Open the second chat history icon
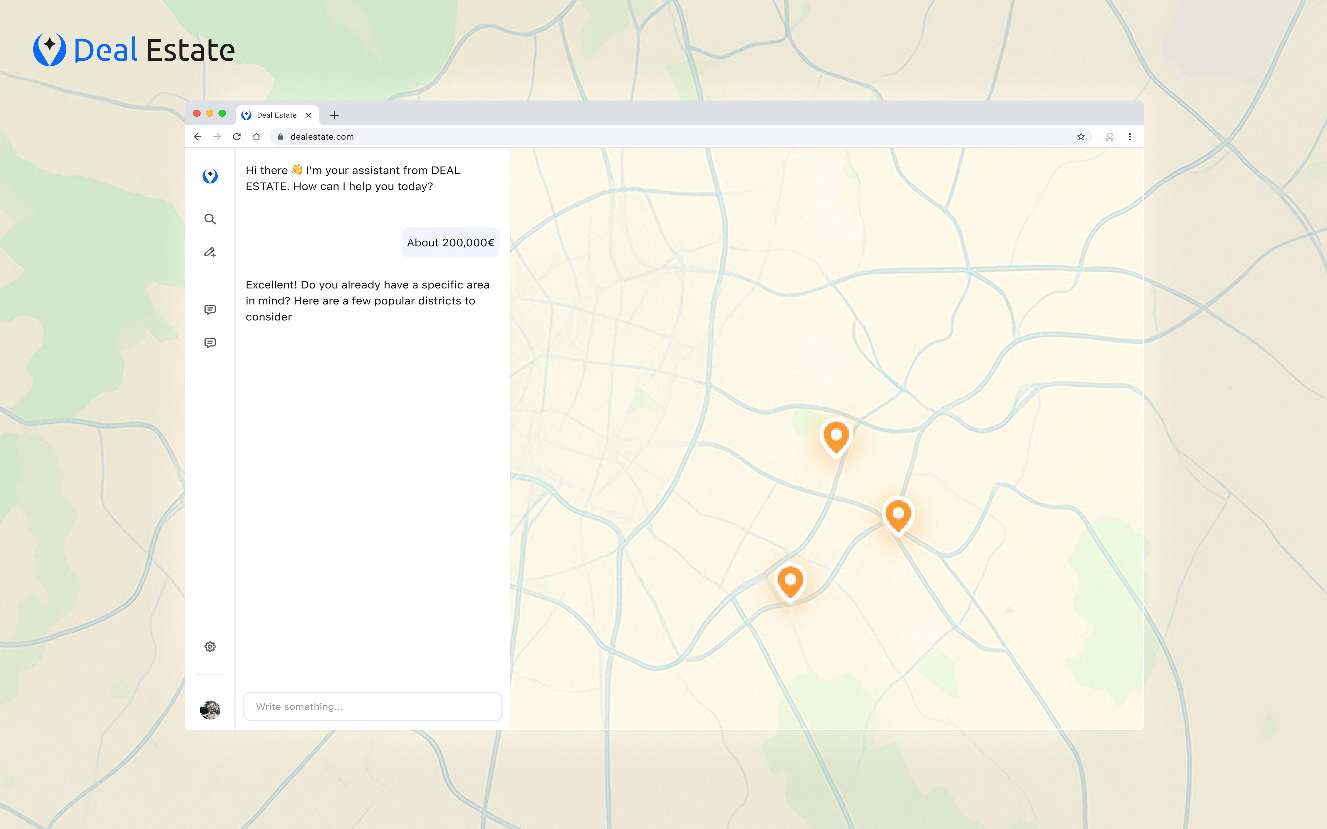Screen dimensions: 1327x829 [210, 343]
